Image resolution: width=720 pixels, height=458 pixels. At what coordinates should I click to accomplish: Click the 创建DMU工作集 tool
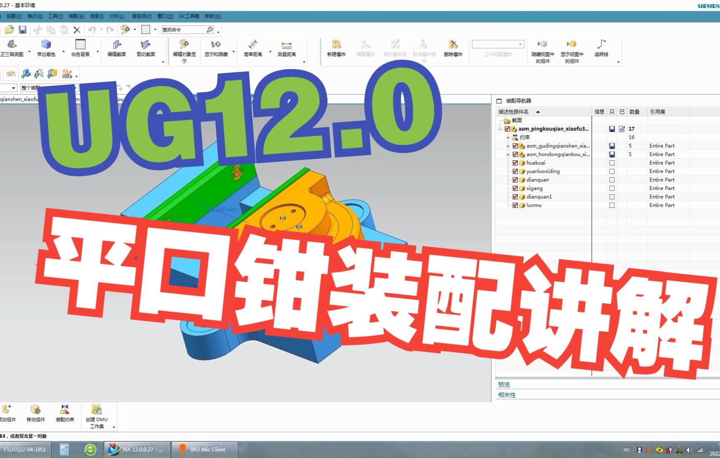tap(96, 417)
